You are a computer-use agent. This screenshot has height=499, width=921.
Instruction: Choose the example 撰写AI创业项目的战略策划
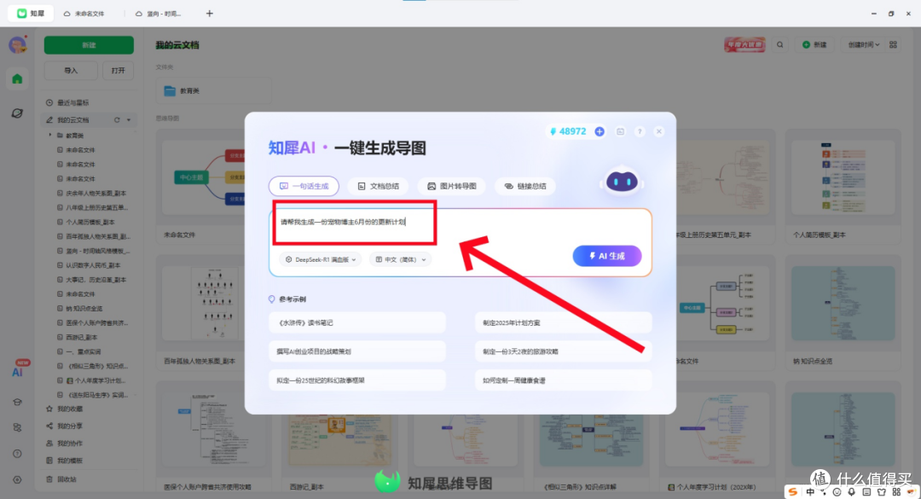[x=357, y=351]
